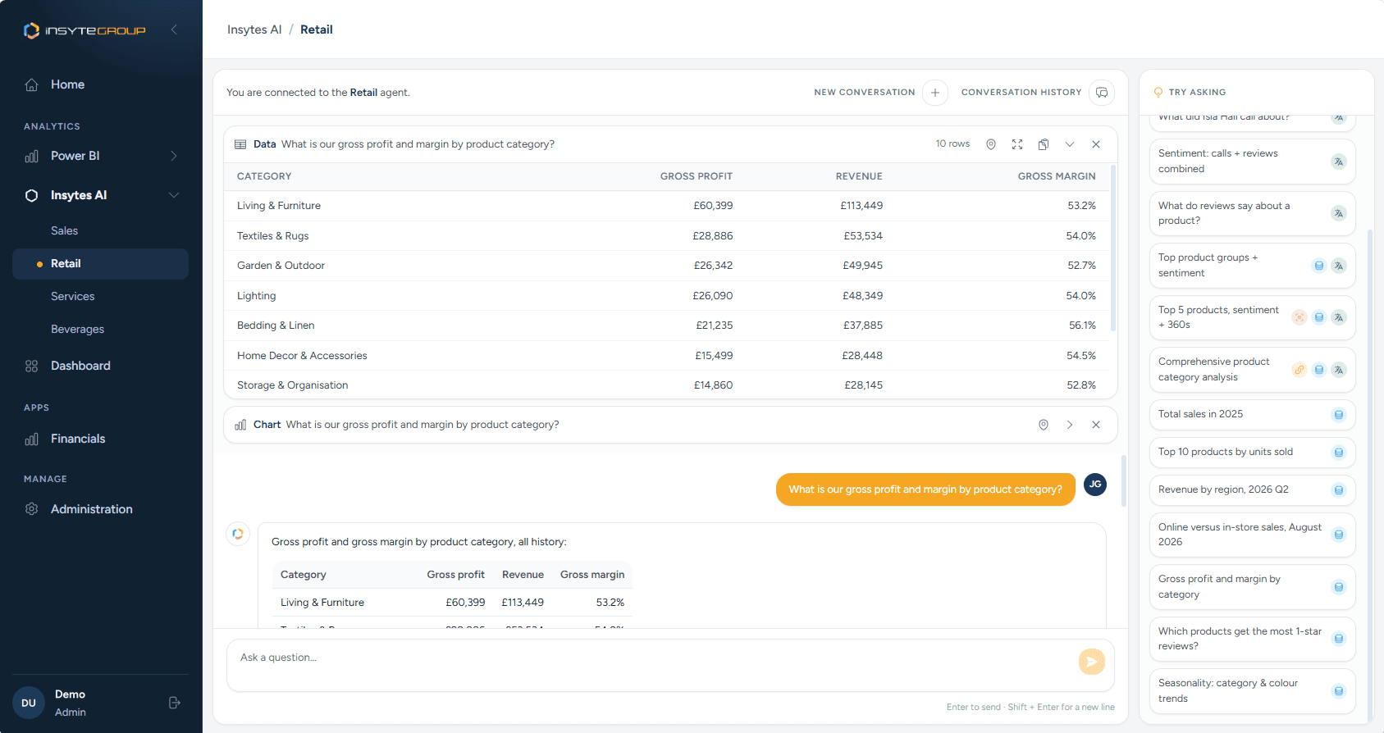This screenshot has width=1384, height=733.
Task: Click the Data table vertical scrollbar
Action: click(1113, 248)
